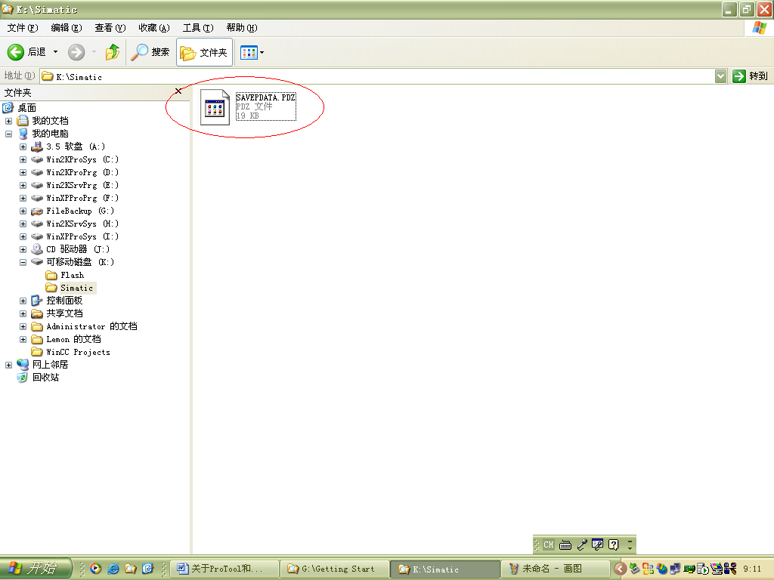Open the Views dropdown in toolbar

tap(252, 52)
